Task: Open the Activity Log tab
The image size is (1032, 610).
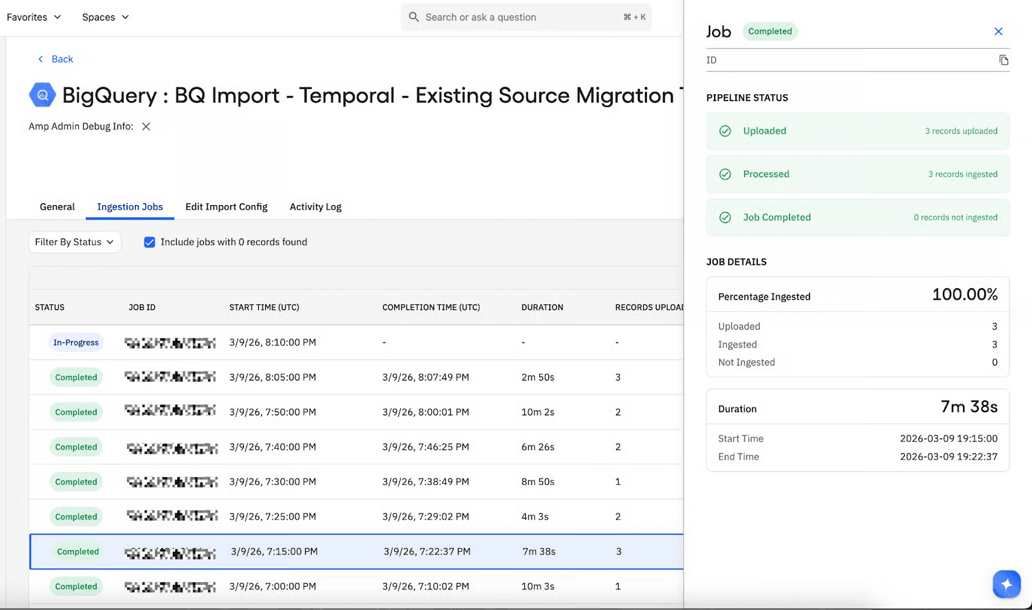Action: click(x=315, y=207)
